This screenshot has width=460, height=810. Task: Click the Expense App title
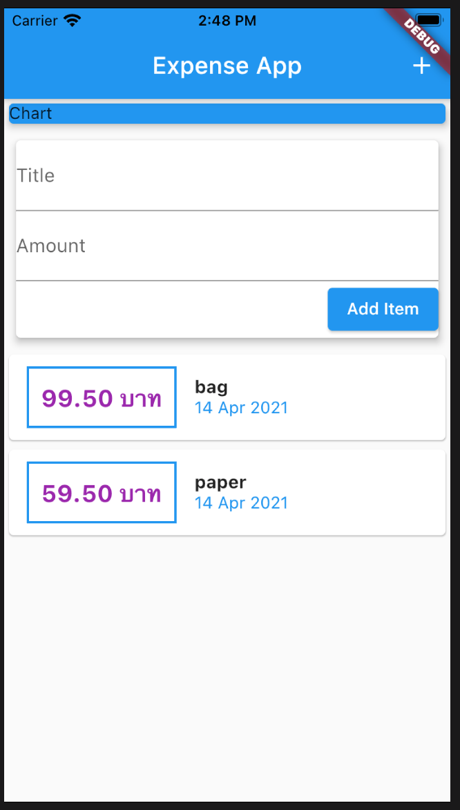227,66
